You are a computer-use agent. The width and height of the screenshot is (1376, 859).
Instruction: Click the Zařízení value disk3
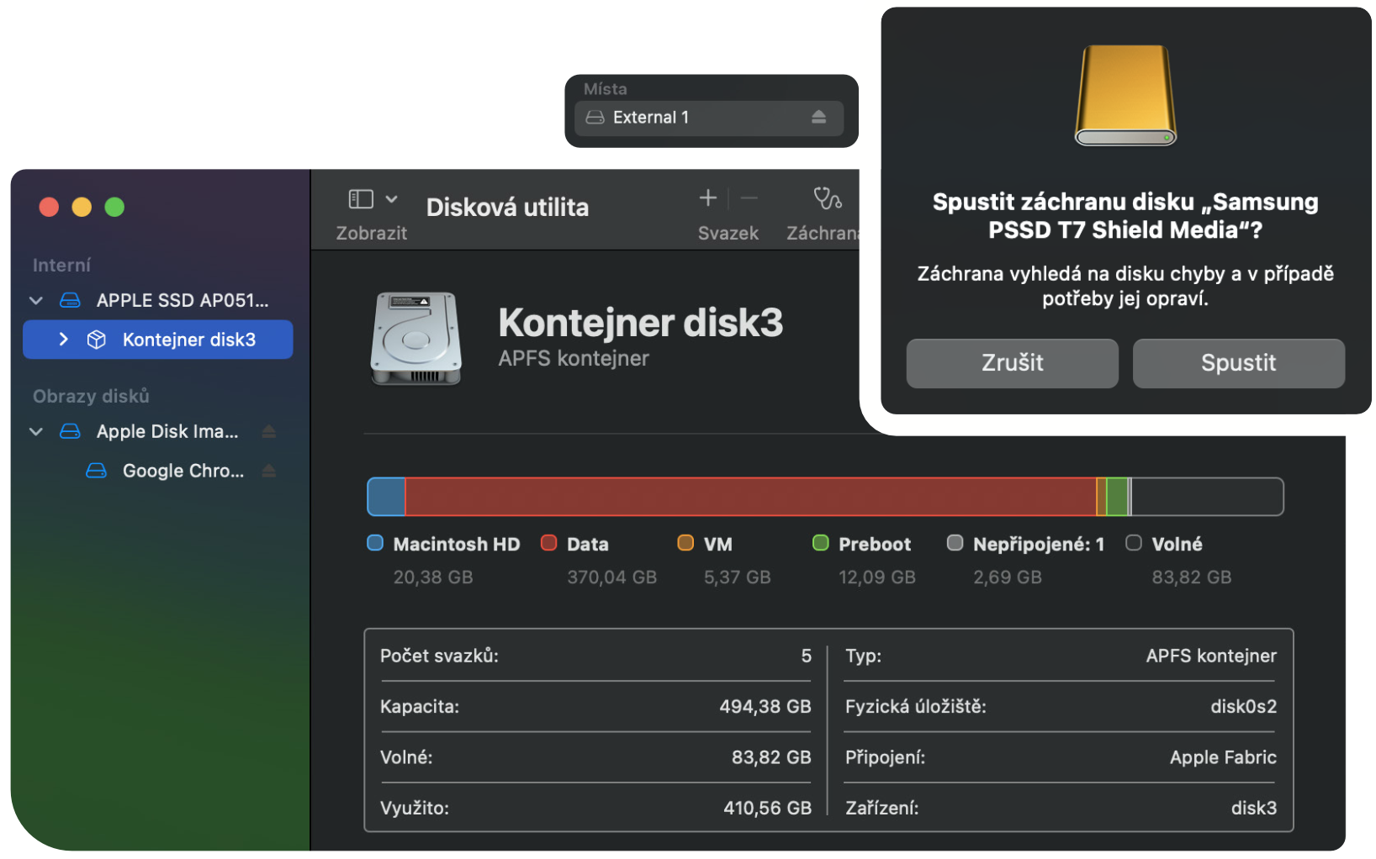[x=1254, y=809]
